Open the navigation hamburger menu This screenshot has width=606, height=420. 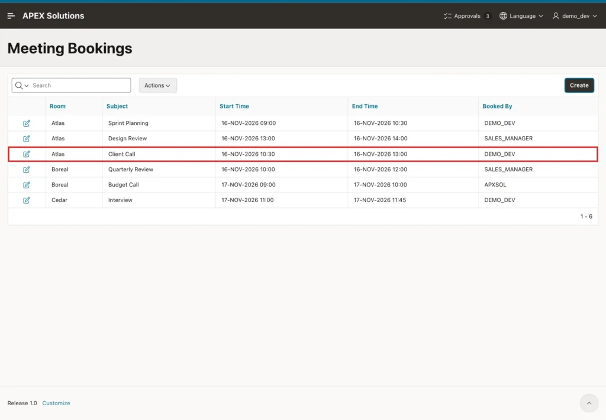coord(11,16)
